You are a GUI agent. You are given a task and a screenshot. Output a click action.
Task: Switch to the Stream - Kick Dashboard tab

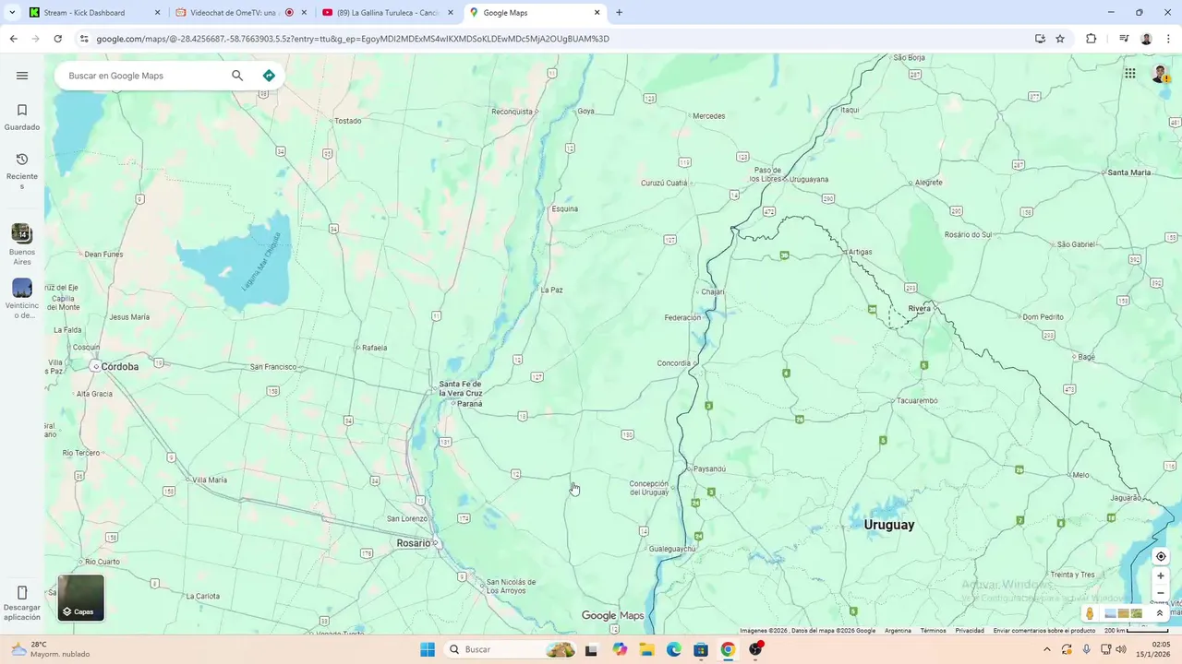coord(94,13)
